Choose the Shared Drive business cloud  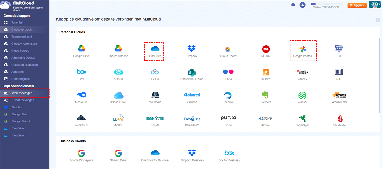pyautogui.click(x=118, y=152)
